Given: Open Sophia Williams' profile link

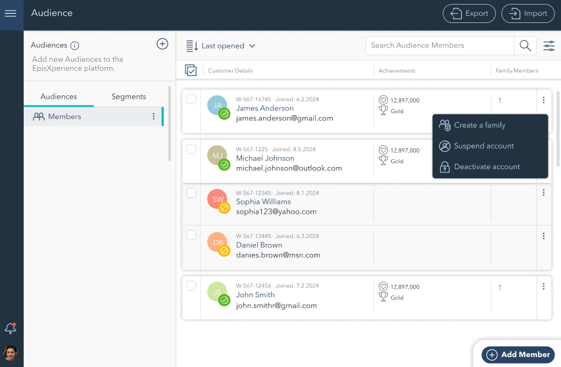Looking at the screenshot, I should coord(263,202).
